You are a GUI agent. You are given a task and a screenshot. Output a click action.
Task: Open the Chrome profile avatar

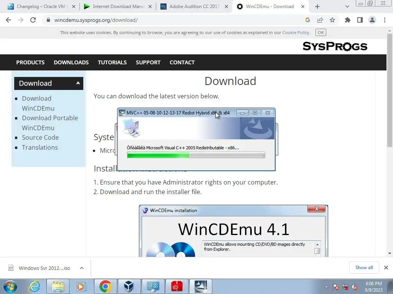click(372, 20)
